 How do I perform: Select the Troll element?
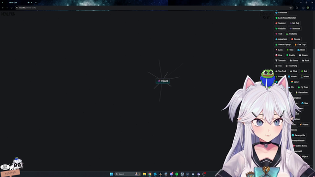279,34
